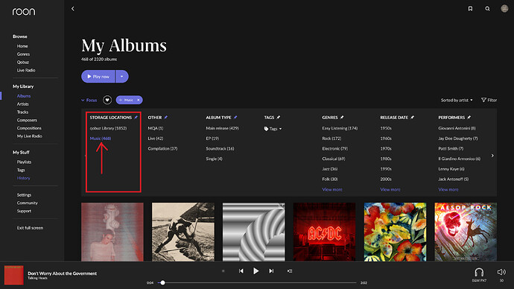The image size is (514, 289).
Task: Open Home in sidebar
Action: tap(22, 46)
